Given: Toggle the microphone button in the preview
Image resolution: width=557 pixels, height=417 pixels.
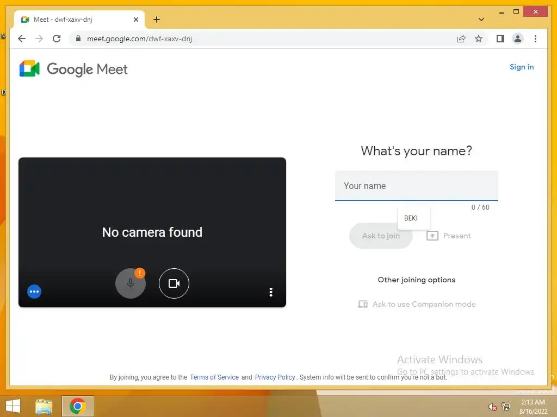Looking at the screenshot, I should (131, 283).
